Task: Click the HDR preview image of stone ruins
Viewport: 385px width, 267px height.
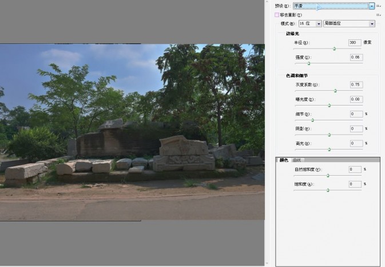Action: (132, 132)
